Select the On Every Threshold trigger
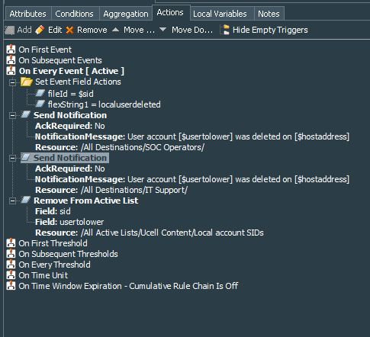Viewport: 370px width, 337px height. pyautogui.click(x=54, y=265)
